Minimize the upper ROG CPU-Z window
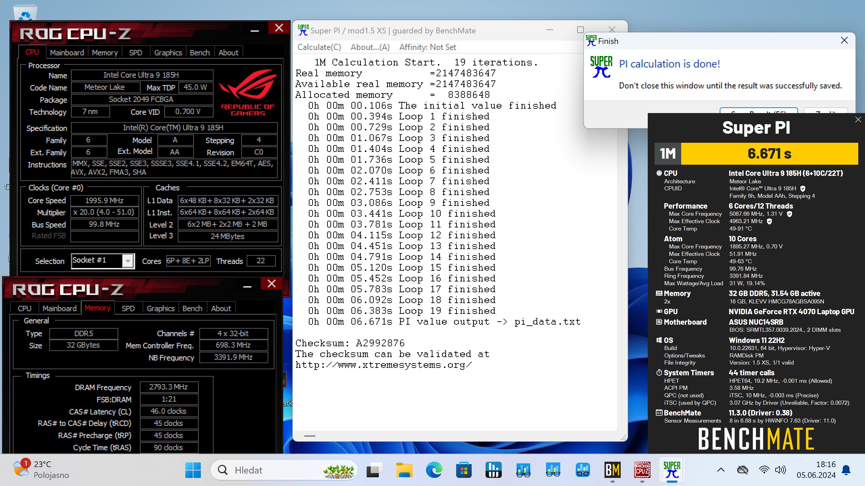Screen dimensions: 865x486 [x=255, y=30]
